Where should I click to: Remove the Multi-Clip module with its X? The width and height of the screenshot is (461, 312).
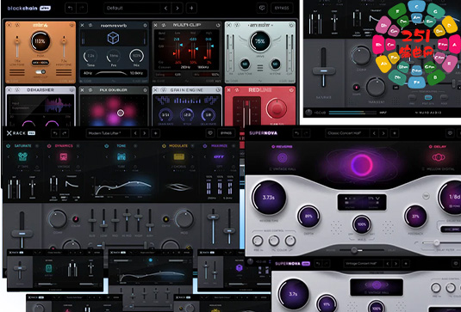[x=155, y=25]
